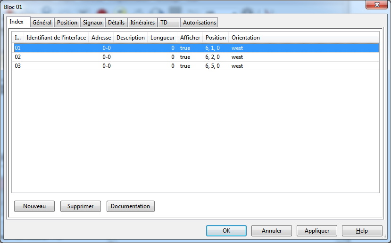This screenshot has height=243, width=391.
Task: Open the Position tab
Action: tap(67, 23)
